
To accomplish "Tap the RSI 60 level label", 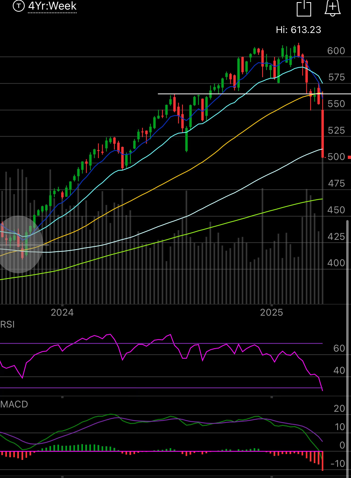I will click(x=339, y=348).
